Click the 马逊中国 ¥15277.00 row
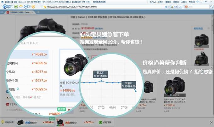This screenshot has width=214, height=127. pyautogui.click(x=27, y=81)
